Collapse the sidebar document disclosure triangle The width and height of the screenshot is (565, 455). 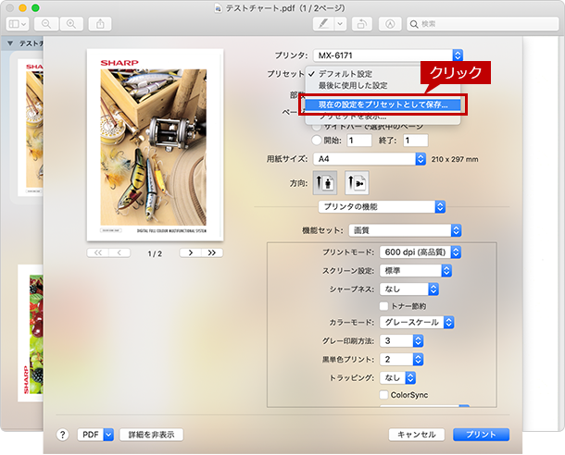pos(10,43)
